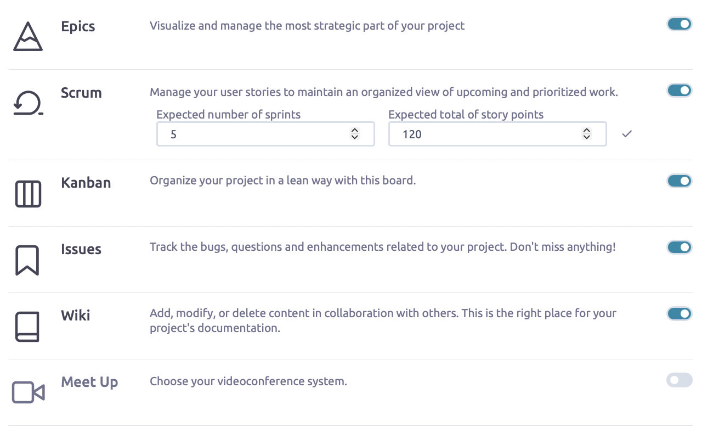Save Scrum settings with the checkmark icon
This screenshot has height=439, width=702.
pyautogui.click(x=627, y=133)
